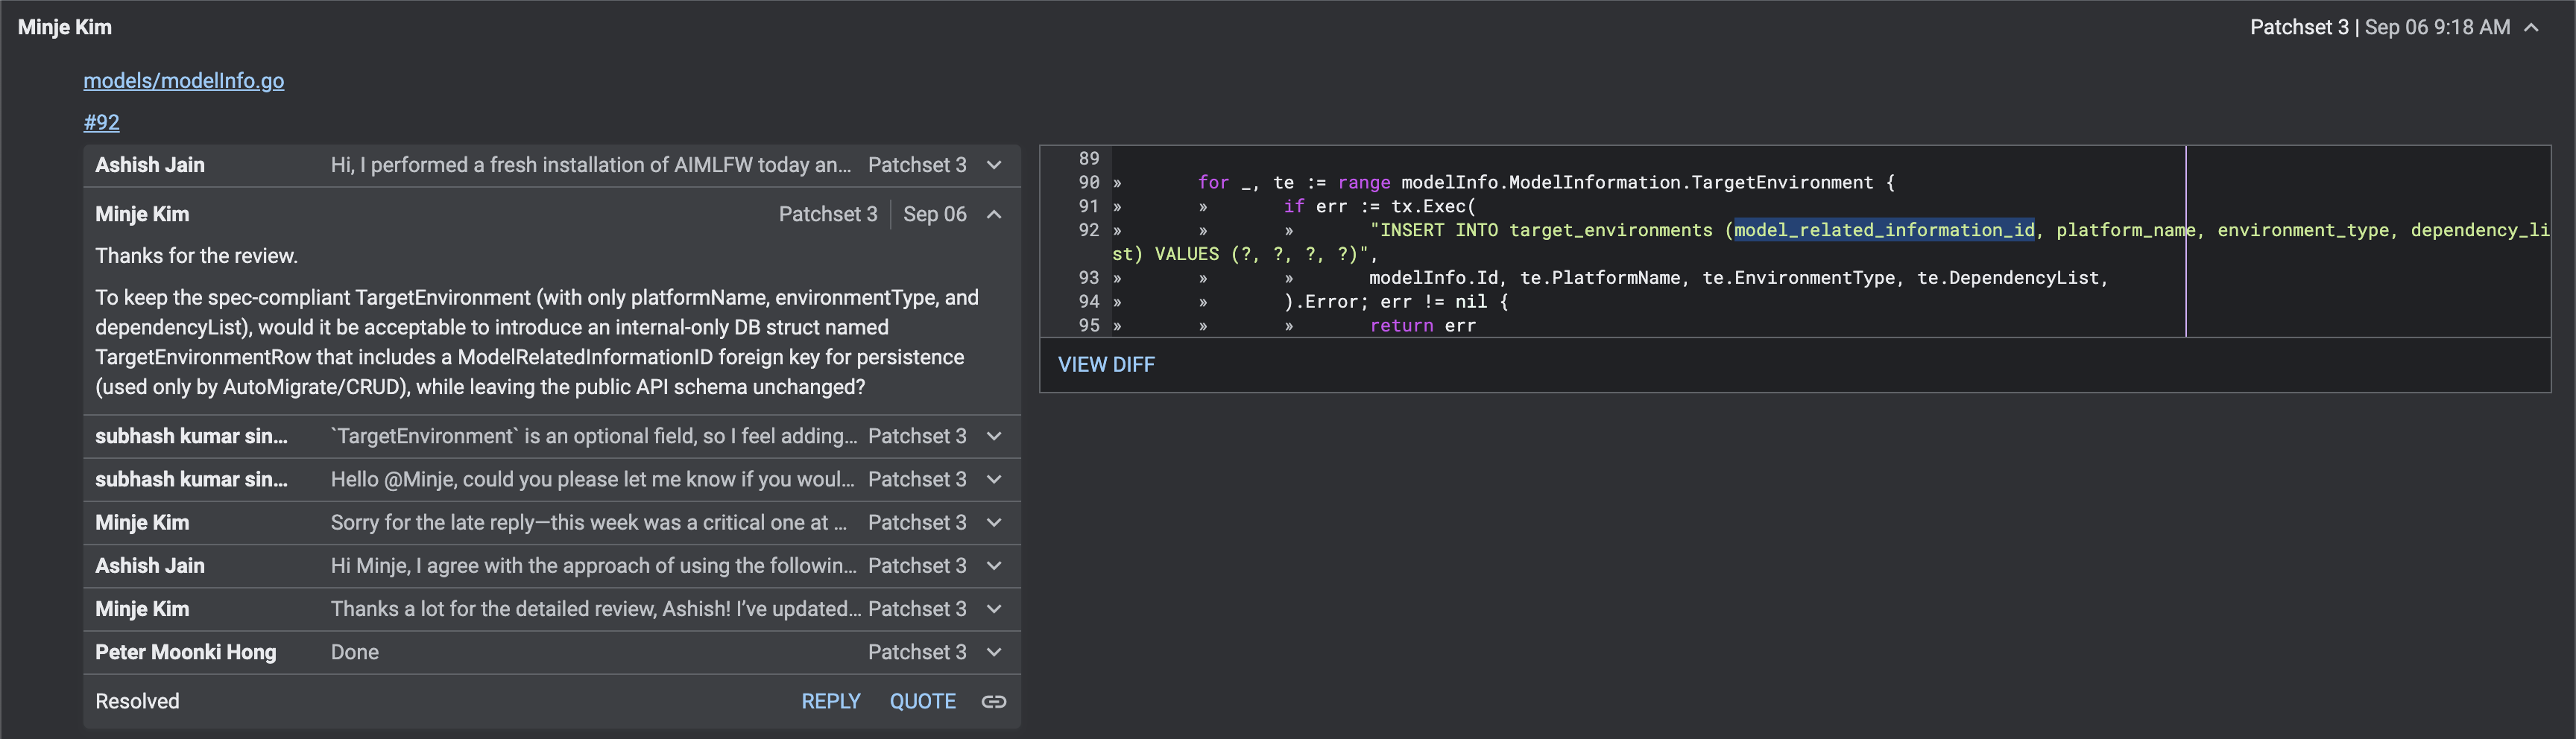Select the "Hello @Minje, could you please" preview

[x=593, y=479]
